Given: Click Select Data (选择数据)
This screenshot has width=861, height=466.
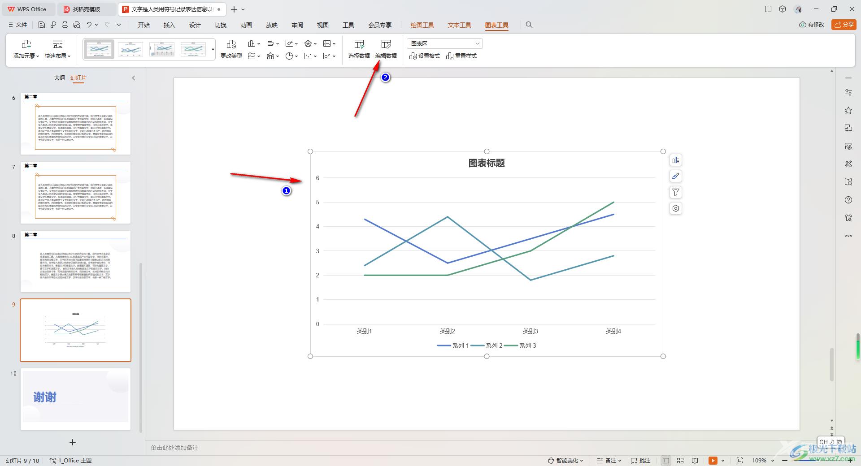Looking at the screenshot, I should click(359, 49).
